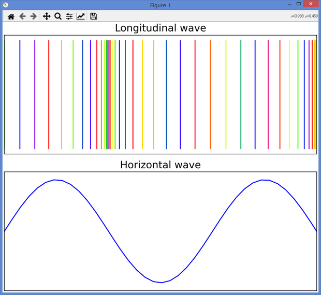Screen dimensions: 321x295
Task: Click the teal-green vertical line in Longitudinal plot
Action: [241, 95]
